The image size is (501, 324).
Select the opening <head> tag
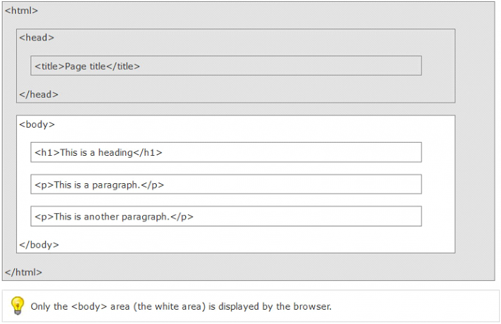click(x=37, y=38)
